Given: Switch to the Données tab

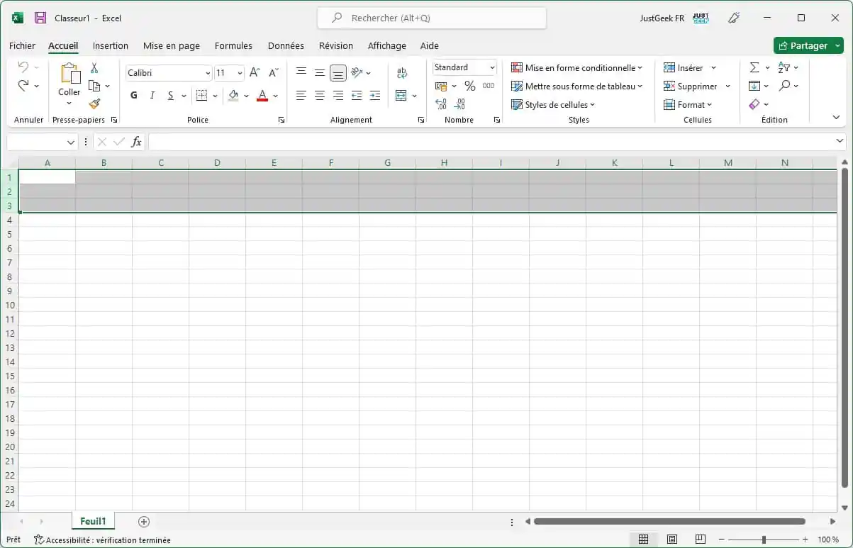Looking at the screenshot, I should pos(286,45).
